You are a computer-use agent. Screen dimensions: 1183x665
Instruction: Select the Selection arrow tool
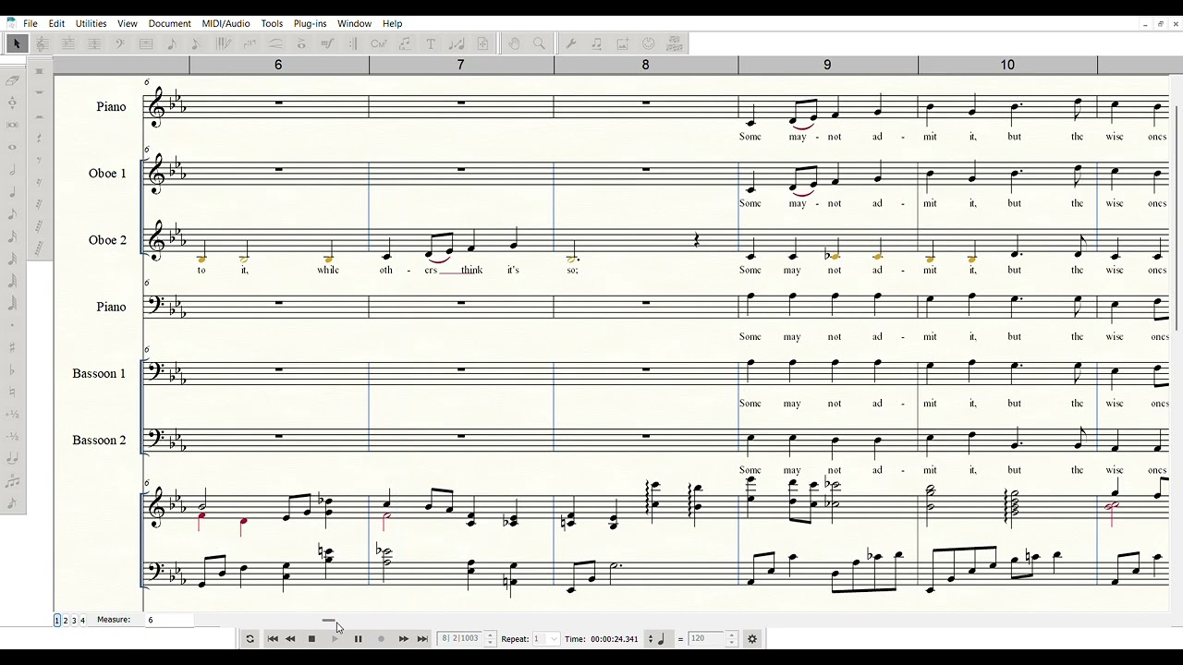click(x=16, y=43)
